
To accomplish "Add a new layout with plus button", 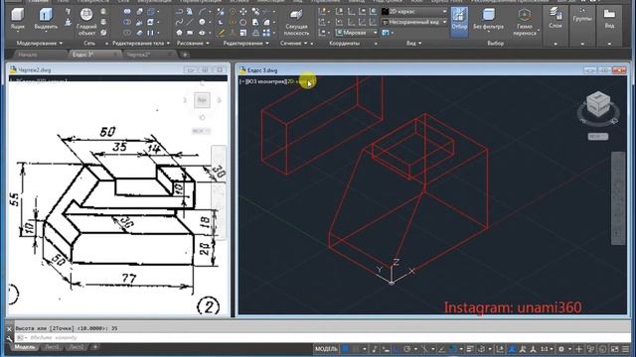I will point(95,347).
